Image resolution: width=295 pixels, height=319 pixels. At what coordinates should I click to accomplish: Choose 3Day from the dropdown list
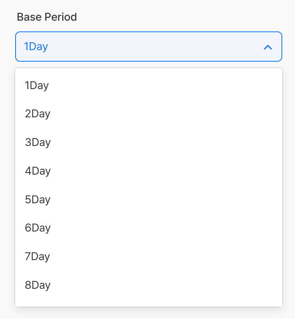[x=37, y=142]
